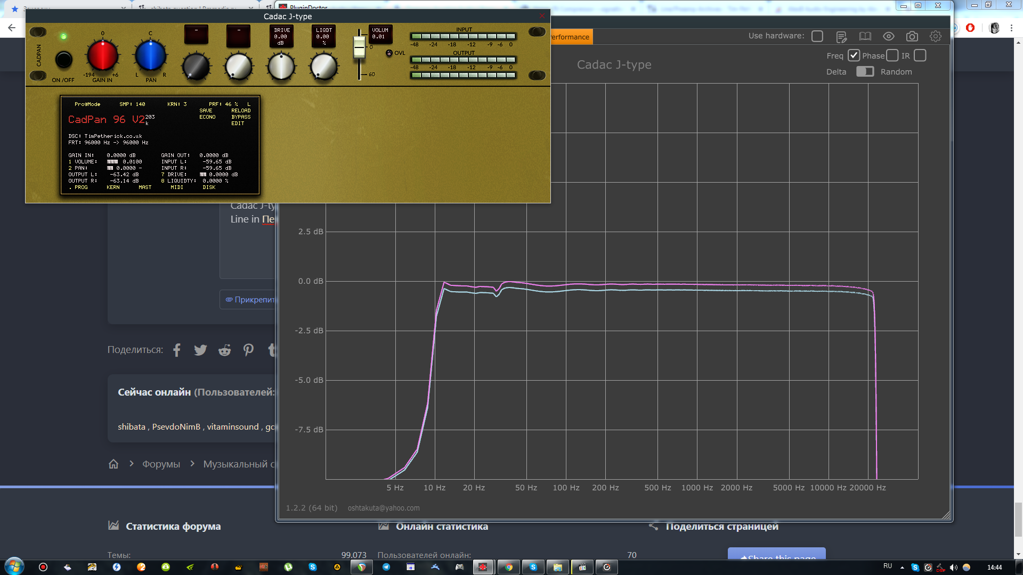Click the black unlabeled knob beside PAN
This screenshot has height=575, width=1023.
196,66
